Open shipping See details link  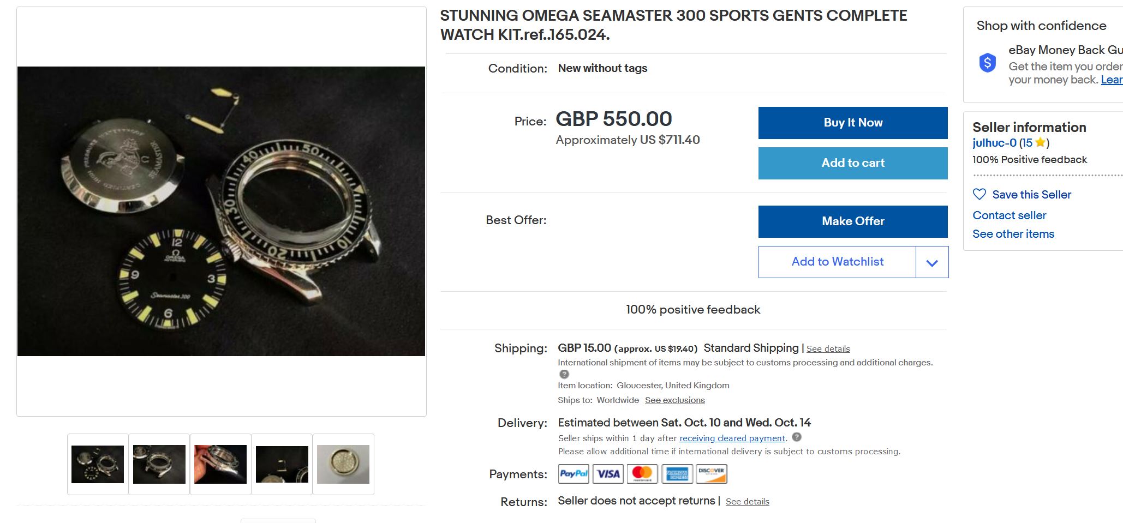828,349
